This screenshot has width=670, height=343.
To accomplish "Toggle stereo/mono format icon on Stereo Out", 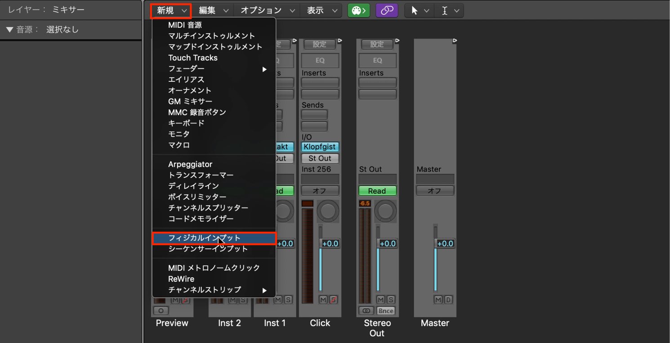I will [x=366, y=311].
